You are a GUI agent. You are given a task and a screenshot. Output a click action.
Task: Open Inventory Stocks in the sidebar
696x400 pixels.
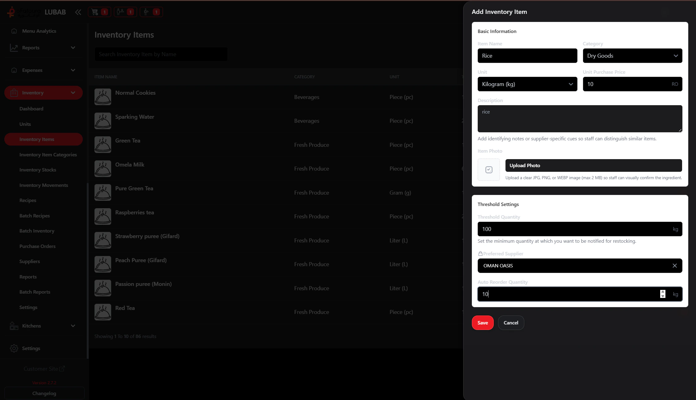(x=38, y=170)
